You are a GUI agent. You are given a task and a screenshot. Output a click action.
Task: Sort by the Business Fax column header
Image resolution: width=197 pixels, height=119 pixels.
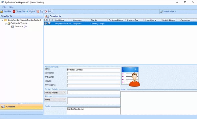point(134,20)
